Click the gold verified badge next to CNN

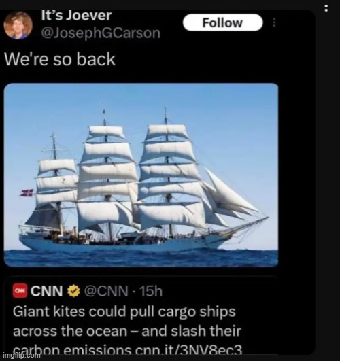[x=73, y=291]
